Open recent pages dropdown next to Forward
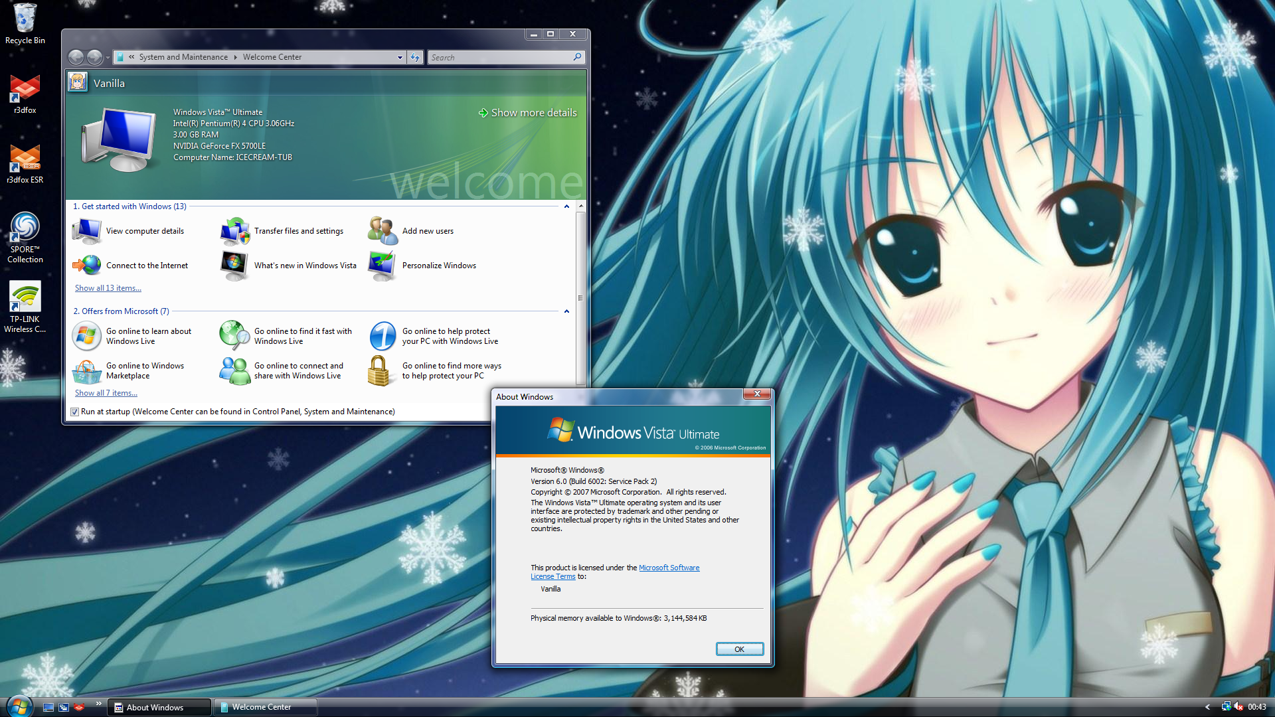Screen dimensions: 1275x717 (108, 58)
